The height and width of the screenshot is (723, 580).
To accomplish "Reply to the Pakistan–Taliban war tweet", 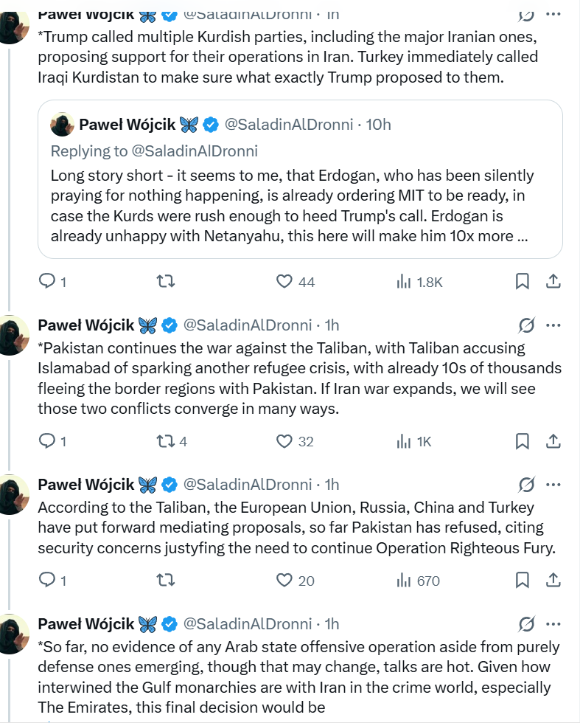I will click(x=47, y=441).
